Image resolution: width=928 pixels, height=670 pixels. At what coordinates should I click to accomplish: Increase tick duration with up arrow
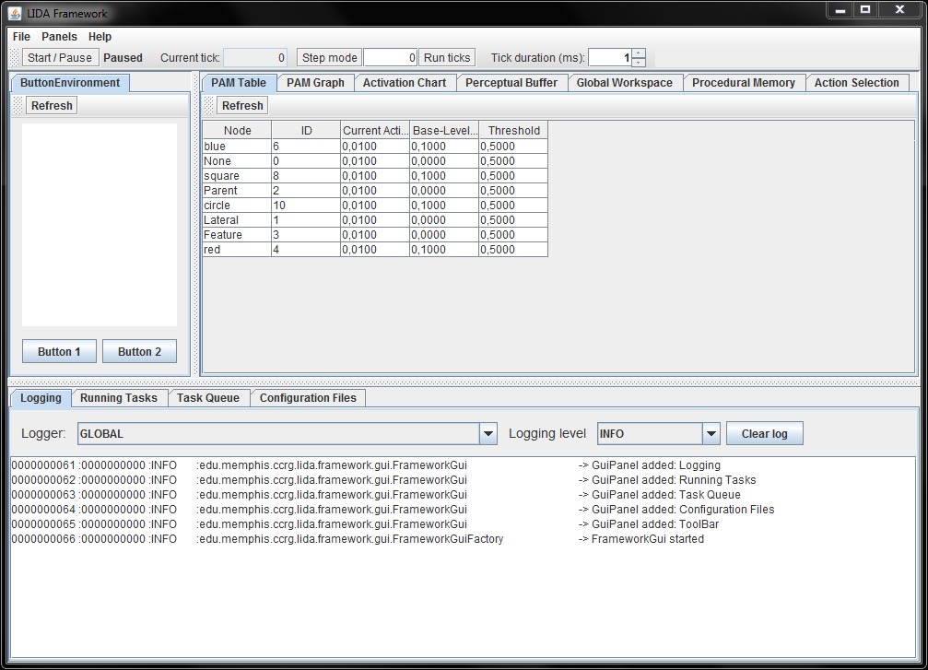click(639, 53)
